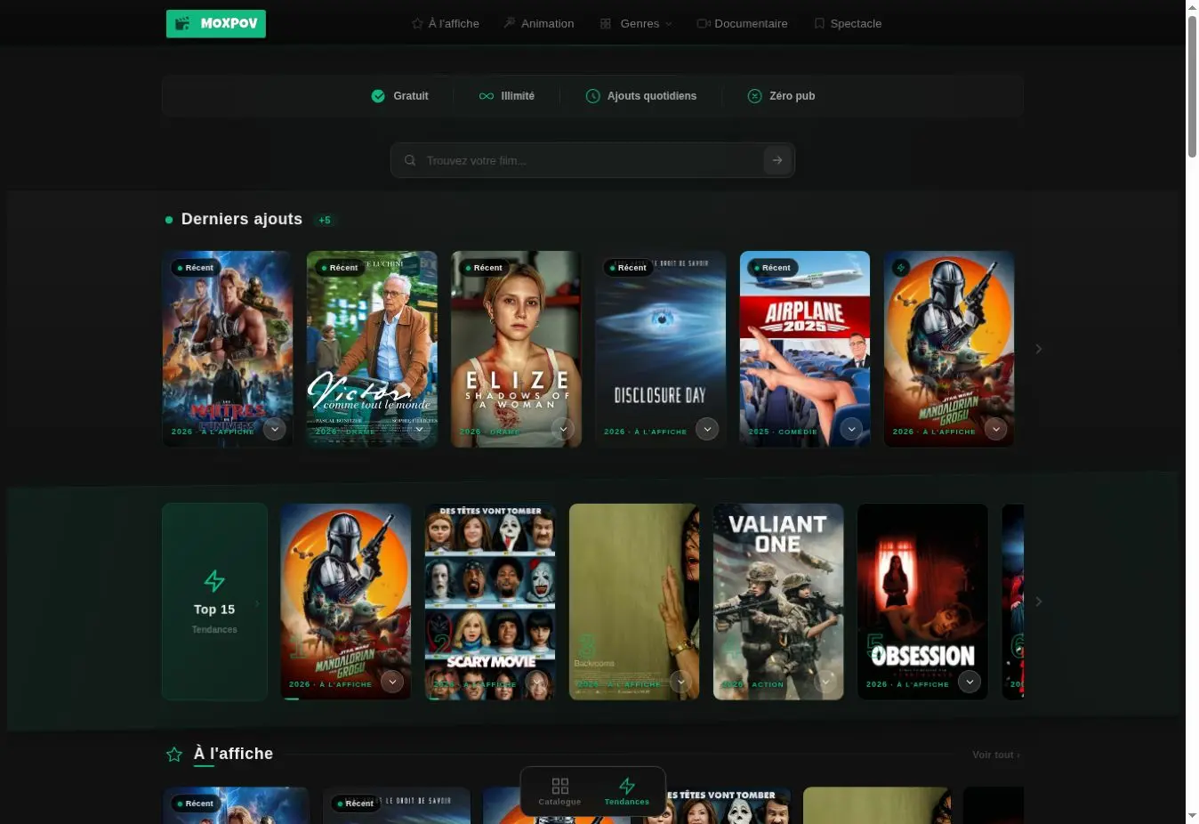Image resolution: width=1199 pixels, height=824 pixels.
Task: Go to À l'affiche in the top navigation
Action: point(445,24)
